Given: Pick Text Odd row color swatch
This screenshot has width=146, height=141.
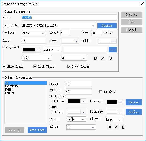Looking at the screenshot, I should [74, 112].
